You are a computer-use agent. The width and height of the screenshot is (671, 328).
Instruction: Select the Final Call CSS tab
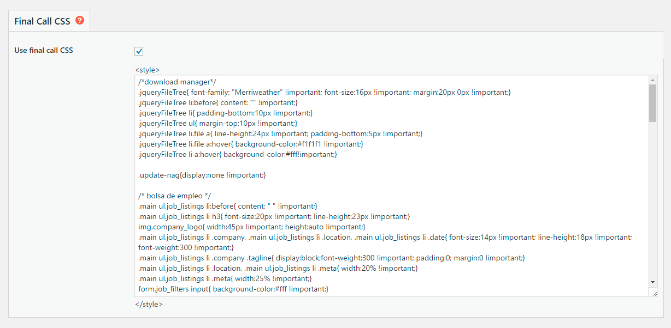42,21
